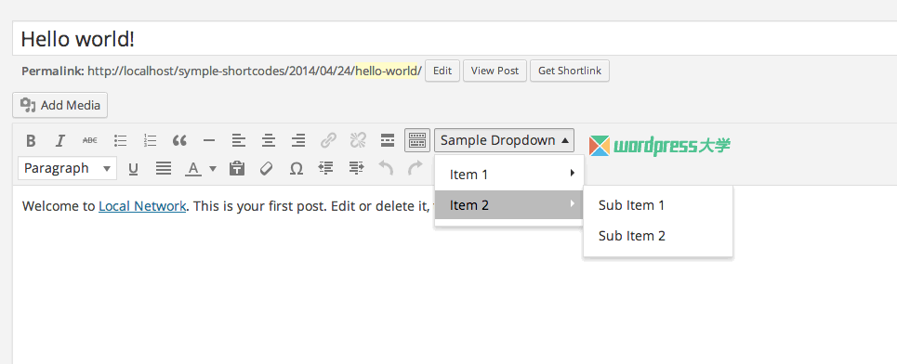
Task: Select Item 2 in the dropdown menu
Action: click(x=509, y=204)
